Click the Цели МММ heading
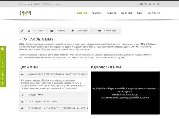 click(x=29, y=67)
